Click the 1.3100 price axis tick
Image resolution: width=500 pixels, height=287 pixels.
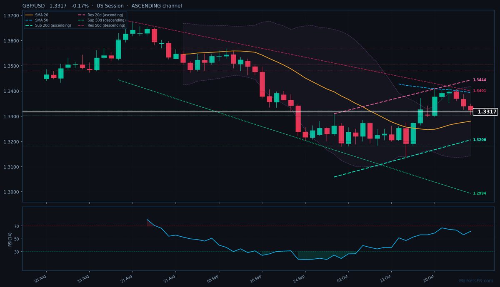point(11,167)
